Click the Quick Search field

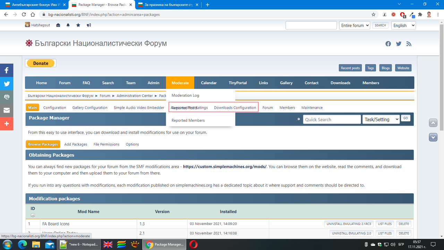(332, 119)
